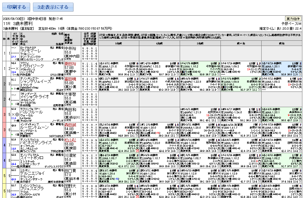Click the 印刷する print button

pyautogui.click(x=16, y=7)
